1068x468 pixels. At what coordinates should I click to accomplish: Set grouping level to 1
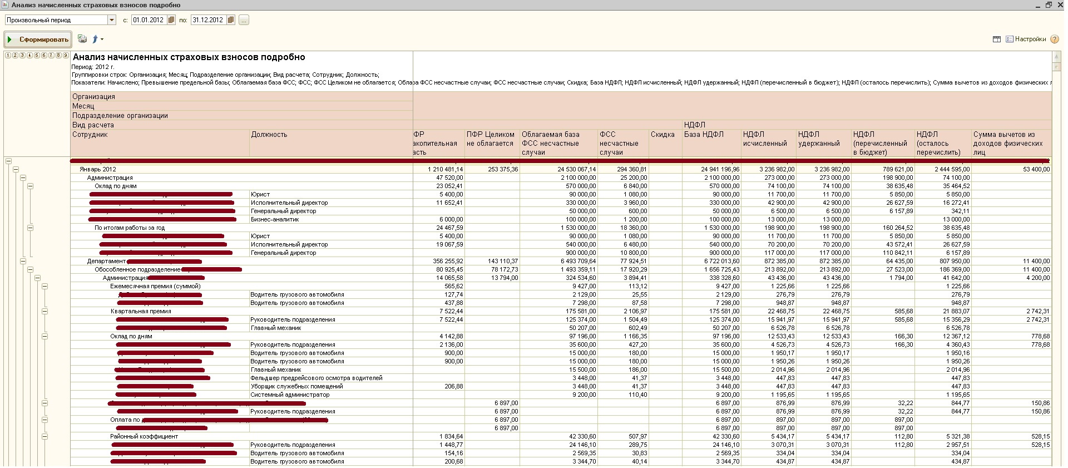8,55
